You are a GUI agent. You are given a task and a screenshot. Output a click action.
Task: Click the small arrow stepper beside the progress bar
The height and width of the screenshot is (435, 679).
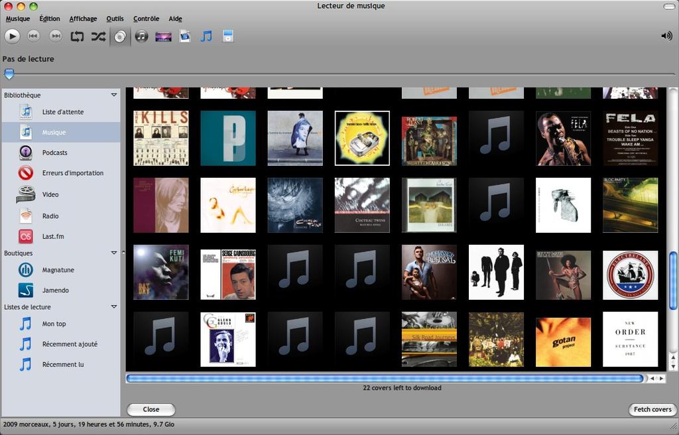point(657,379)
